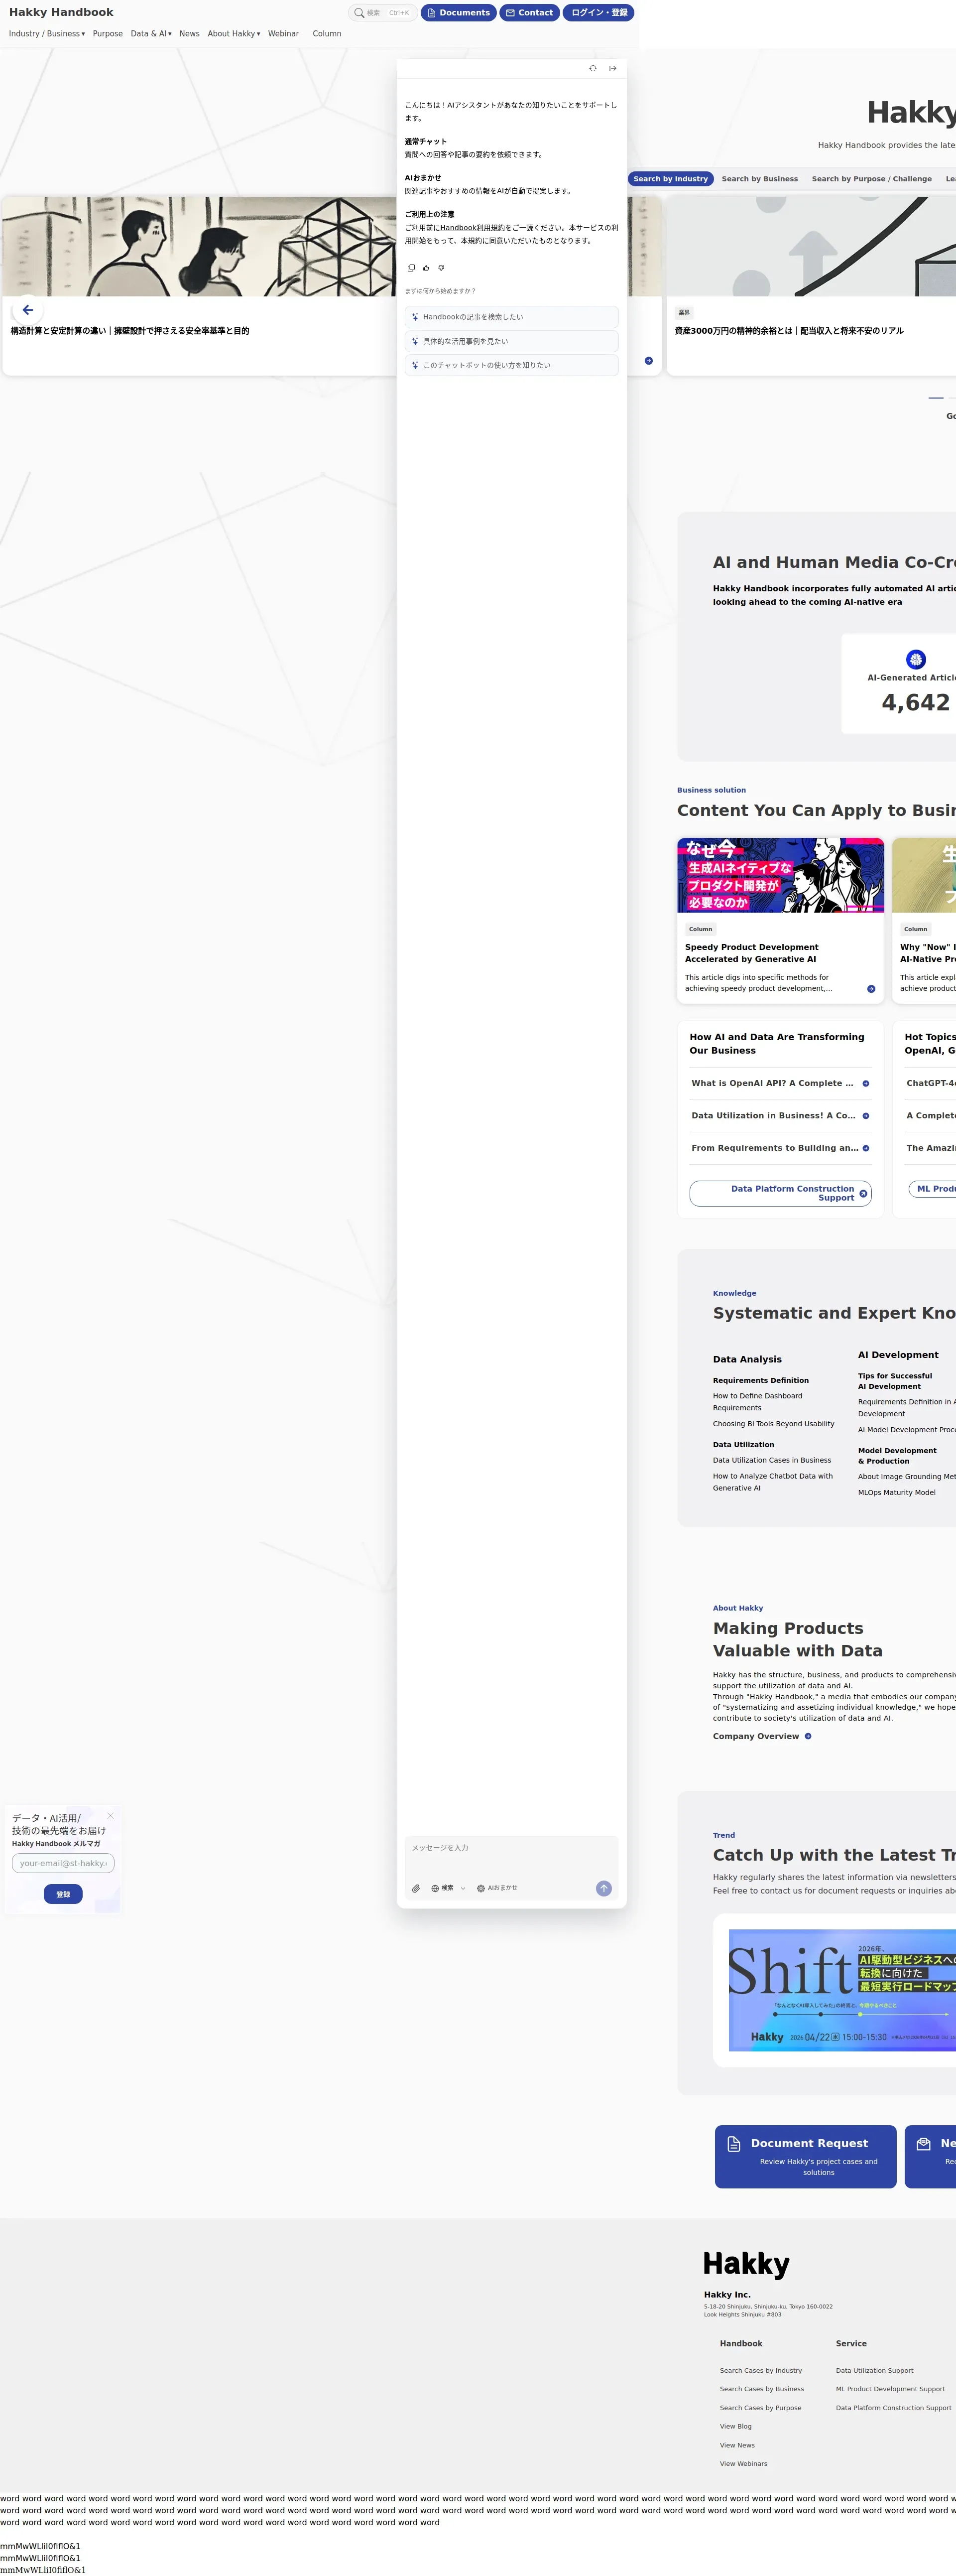956x2576 pixels.
Task: Click the collapse chat panel arrow icon
Action: click(613, 68)
